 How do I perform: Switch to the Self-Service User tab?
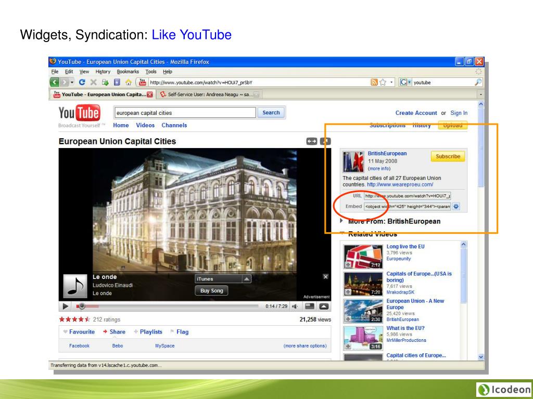pos(209,95)
